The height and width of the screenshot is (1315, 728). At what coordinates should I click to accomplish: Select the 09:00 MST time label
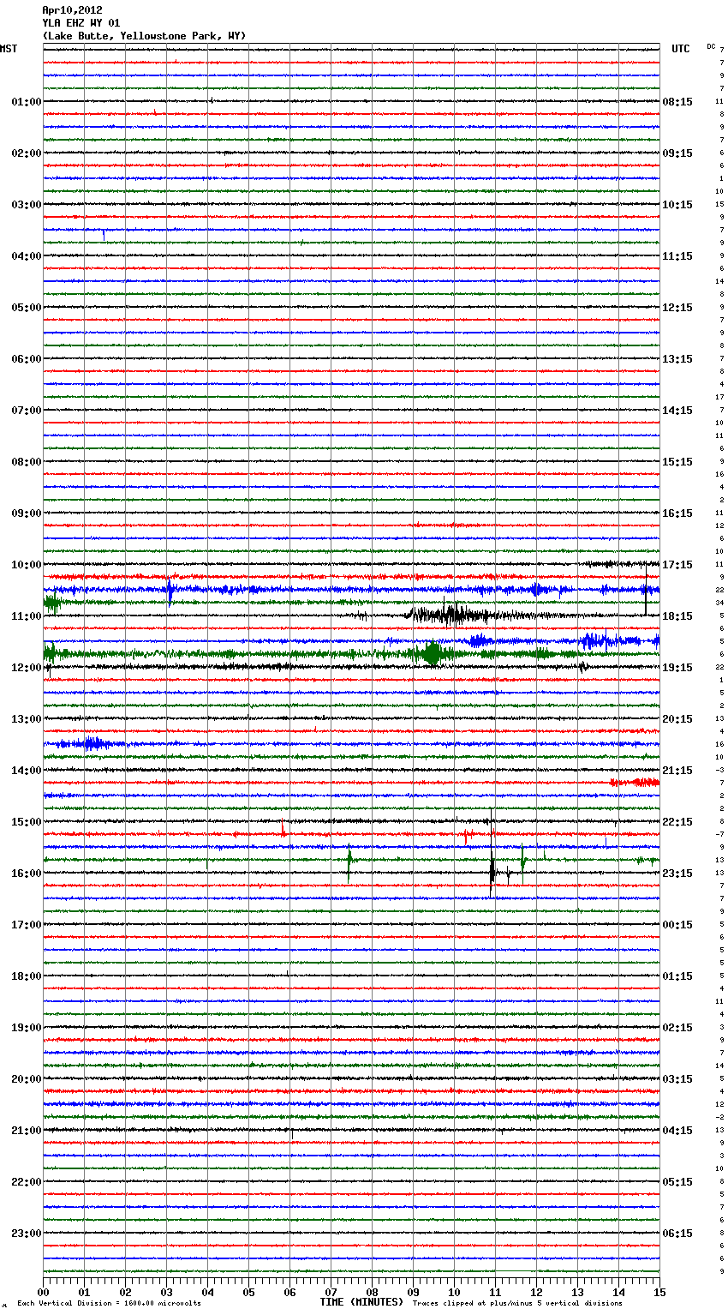pyautogui.click(x=26, y=513)
